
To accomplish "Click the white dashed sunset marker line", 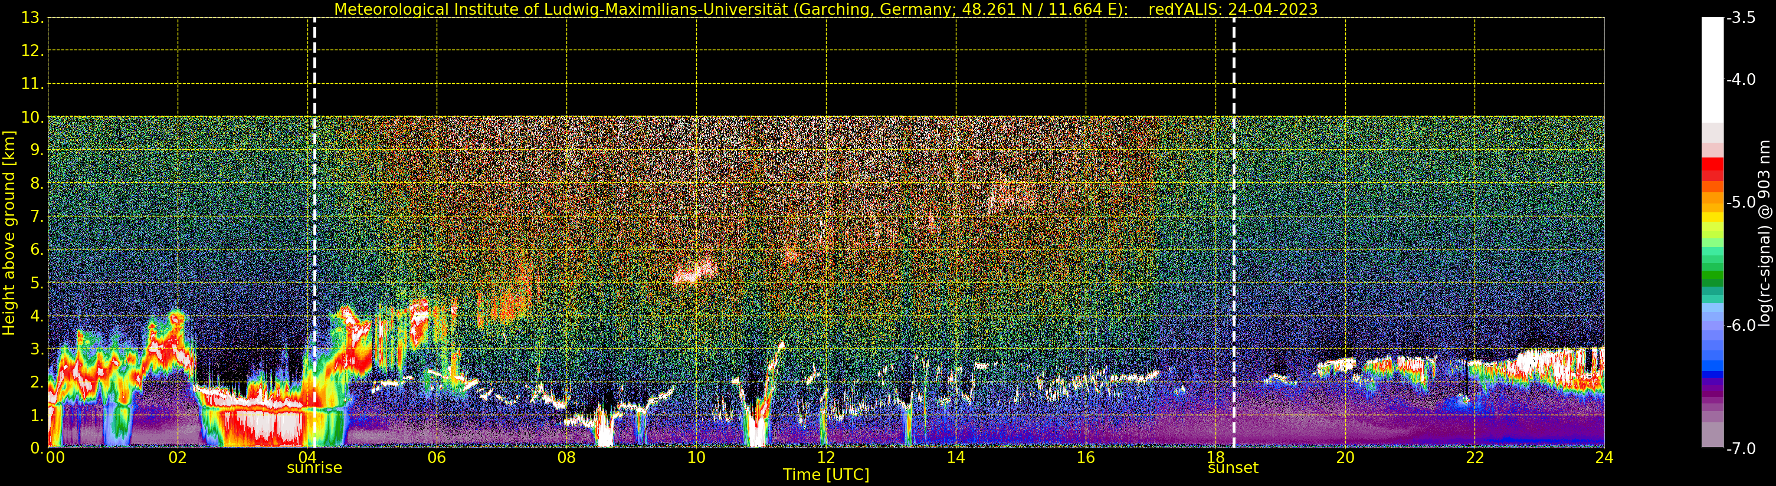I will pyautogui.click(x=1233, y=233).
